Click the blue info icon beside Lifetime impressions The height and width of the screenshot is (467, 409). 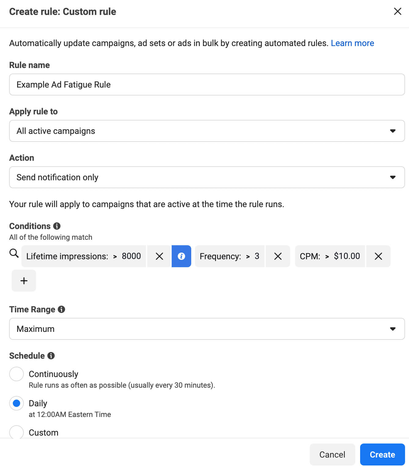181,256
